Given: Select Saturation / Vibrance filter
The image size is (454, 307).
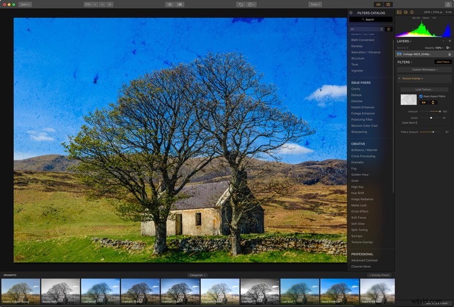Looking at the screenshot, I should [x=366, y=53].
